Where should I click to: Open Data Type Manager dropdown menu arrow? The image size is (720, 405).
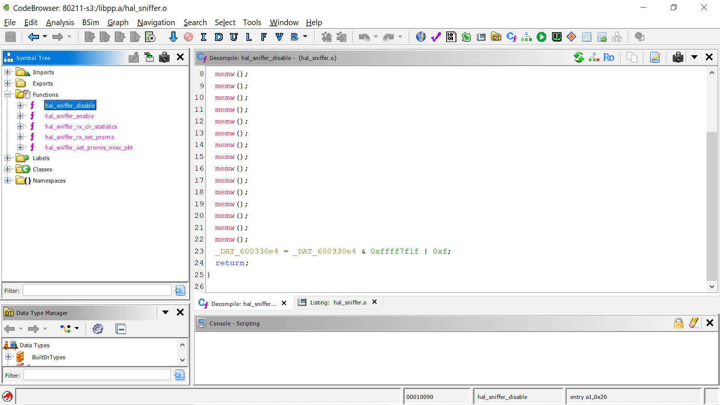pos(165,312)
